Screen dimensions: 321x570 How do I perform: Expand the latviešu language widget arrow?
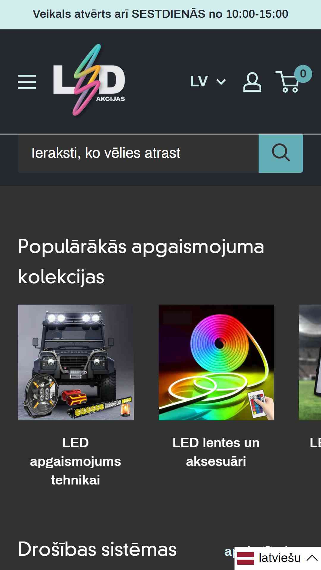(x=312, y=558)
